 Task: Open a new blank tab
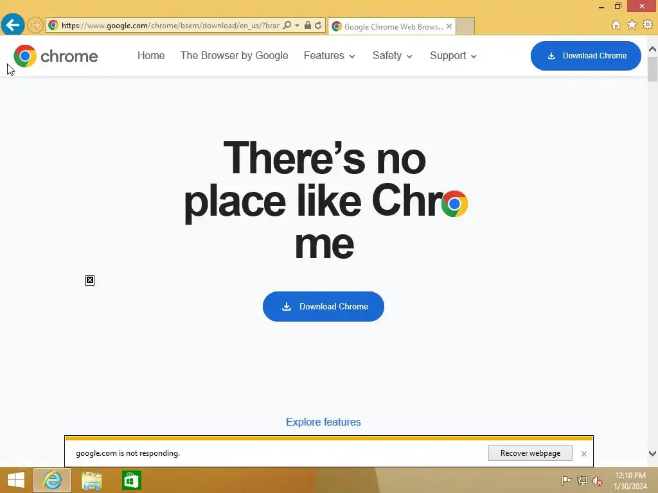pos(465,26)
